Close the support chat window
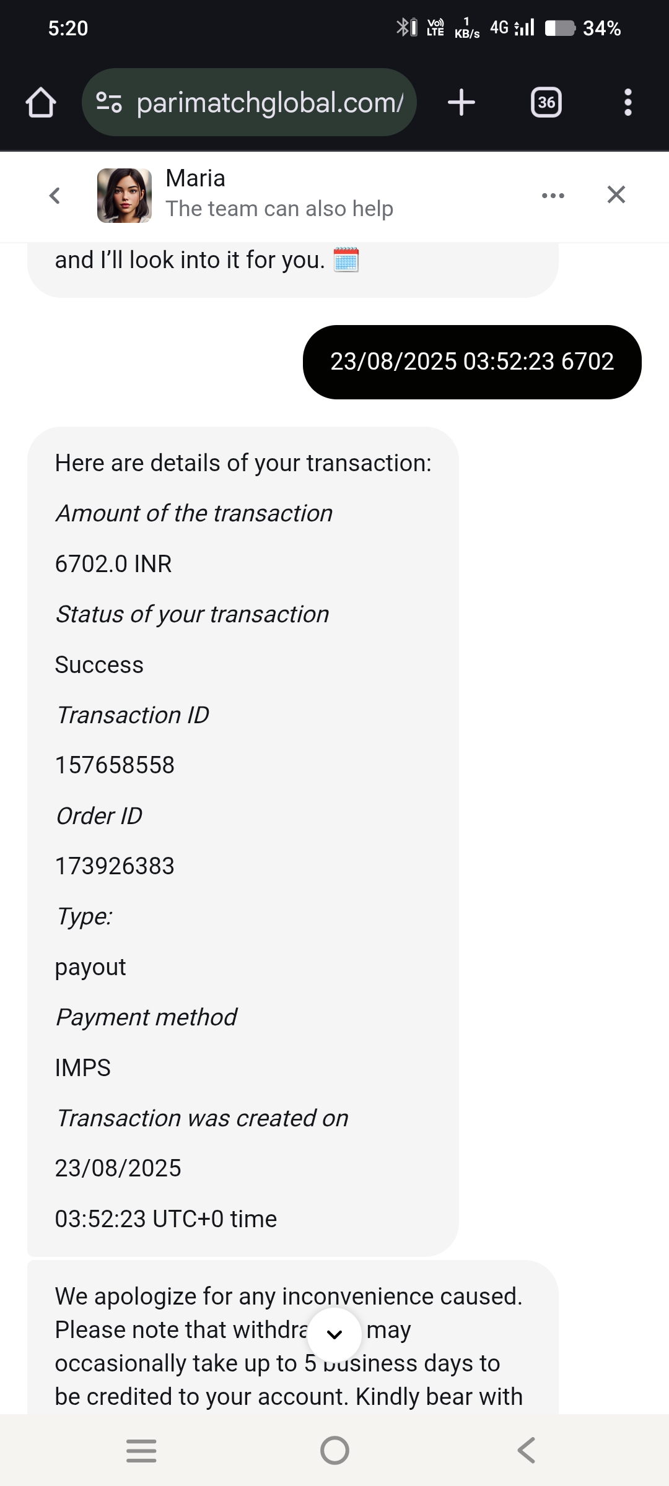 click(x=616, y=195)
